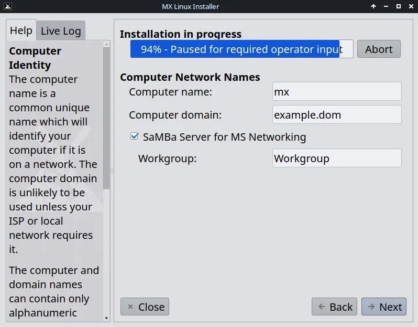Click the 94% installation progress bar
418x327 pixels.
242,49
